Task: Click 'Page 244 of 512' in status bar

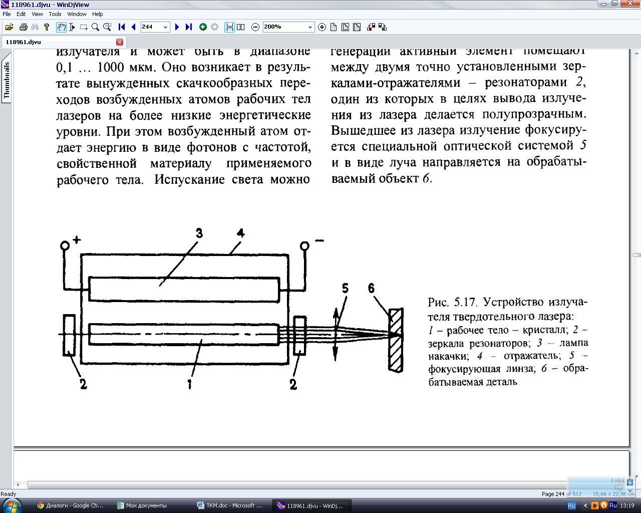Action: pyautogui.click(x=561, y=494)
